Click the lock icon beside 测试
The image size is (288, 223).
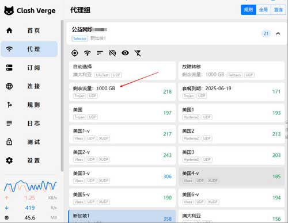[x=9, y=142]
